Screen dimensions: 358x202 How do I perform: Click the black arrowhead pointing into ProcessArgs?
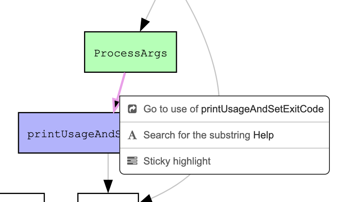pos(144,24)
